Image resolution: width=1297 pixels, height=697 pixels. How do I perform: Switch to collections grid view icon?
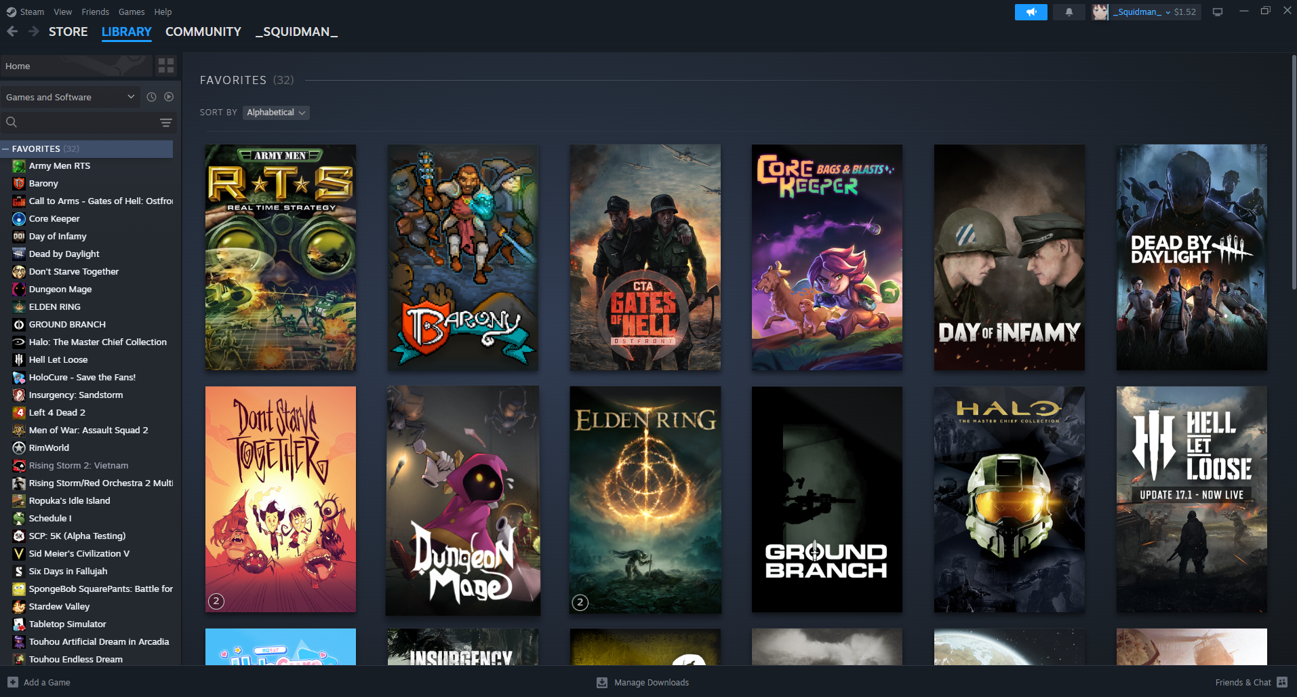pos(166,66)
